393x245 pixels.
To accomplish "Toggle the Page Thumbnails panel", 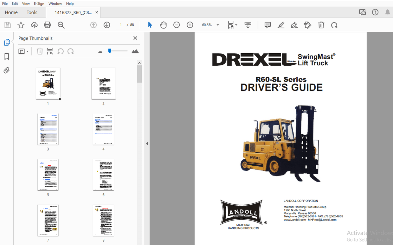I will (7, 42).
